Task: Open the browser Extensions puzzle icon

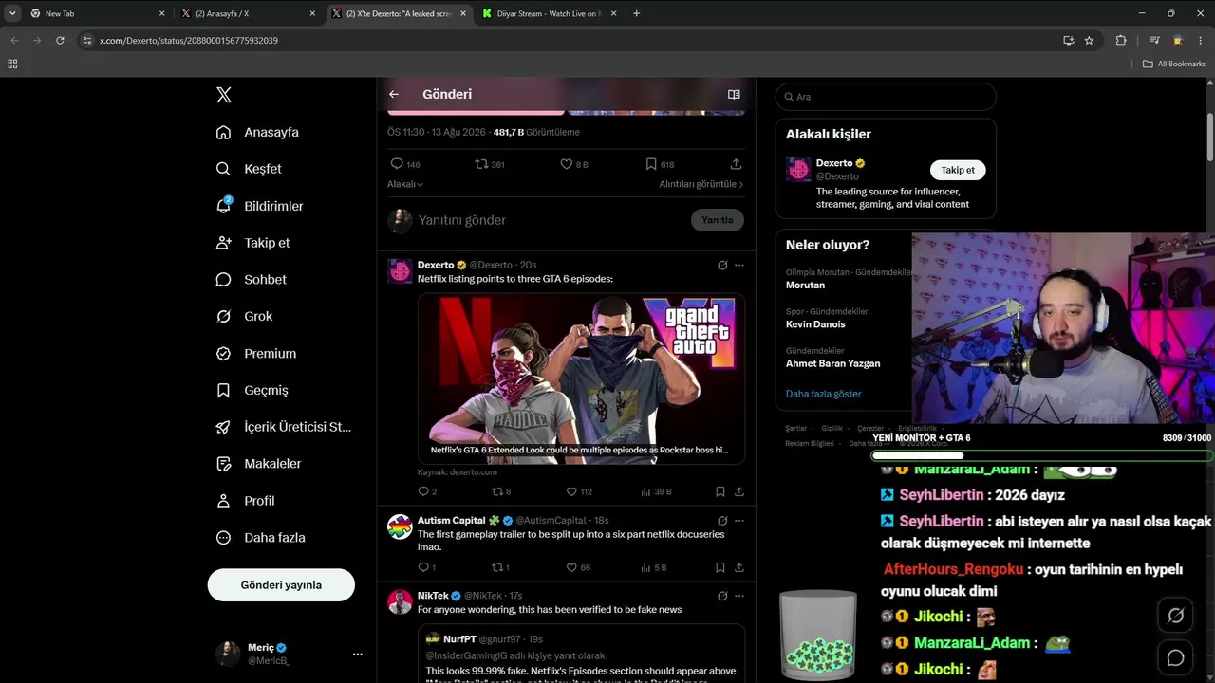Action: point(1121,41)
